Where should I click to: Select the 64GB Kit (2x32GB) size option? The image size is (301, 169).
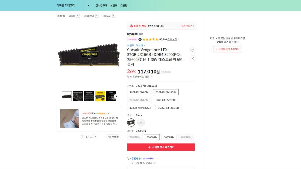click(x=165, y=100)
